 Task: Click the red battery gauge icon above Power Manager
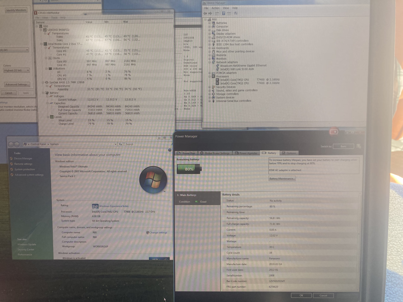pos(334,132)
